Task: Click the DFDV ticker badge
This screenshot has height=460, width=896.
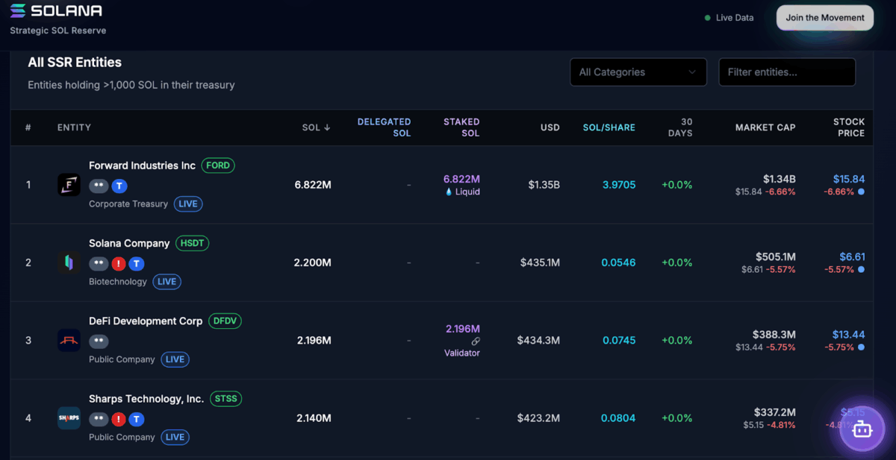Action: click(225, 321)
